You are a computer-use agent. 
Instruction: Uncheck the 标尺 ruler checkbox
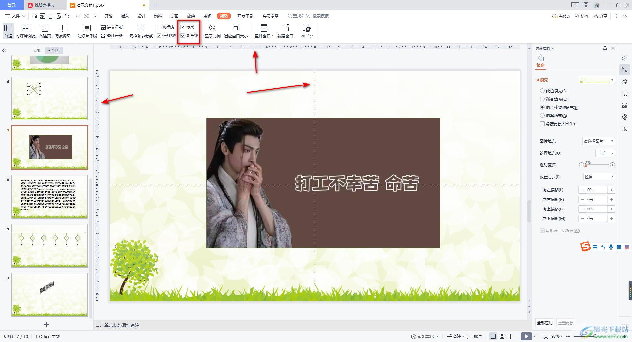[x=183, y=27]
